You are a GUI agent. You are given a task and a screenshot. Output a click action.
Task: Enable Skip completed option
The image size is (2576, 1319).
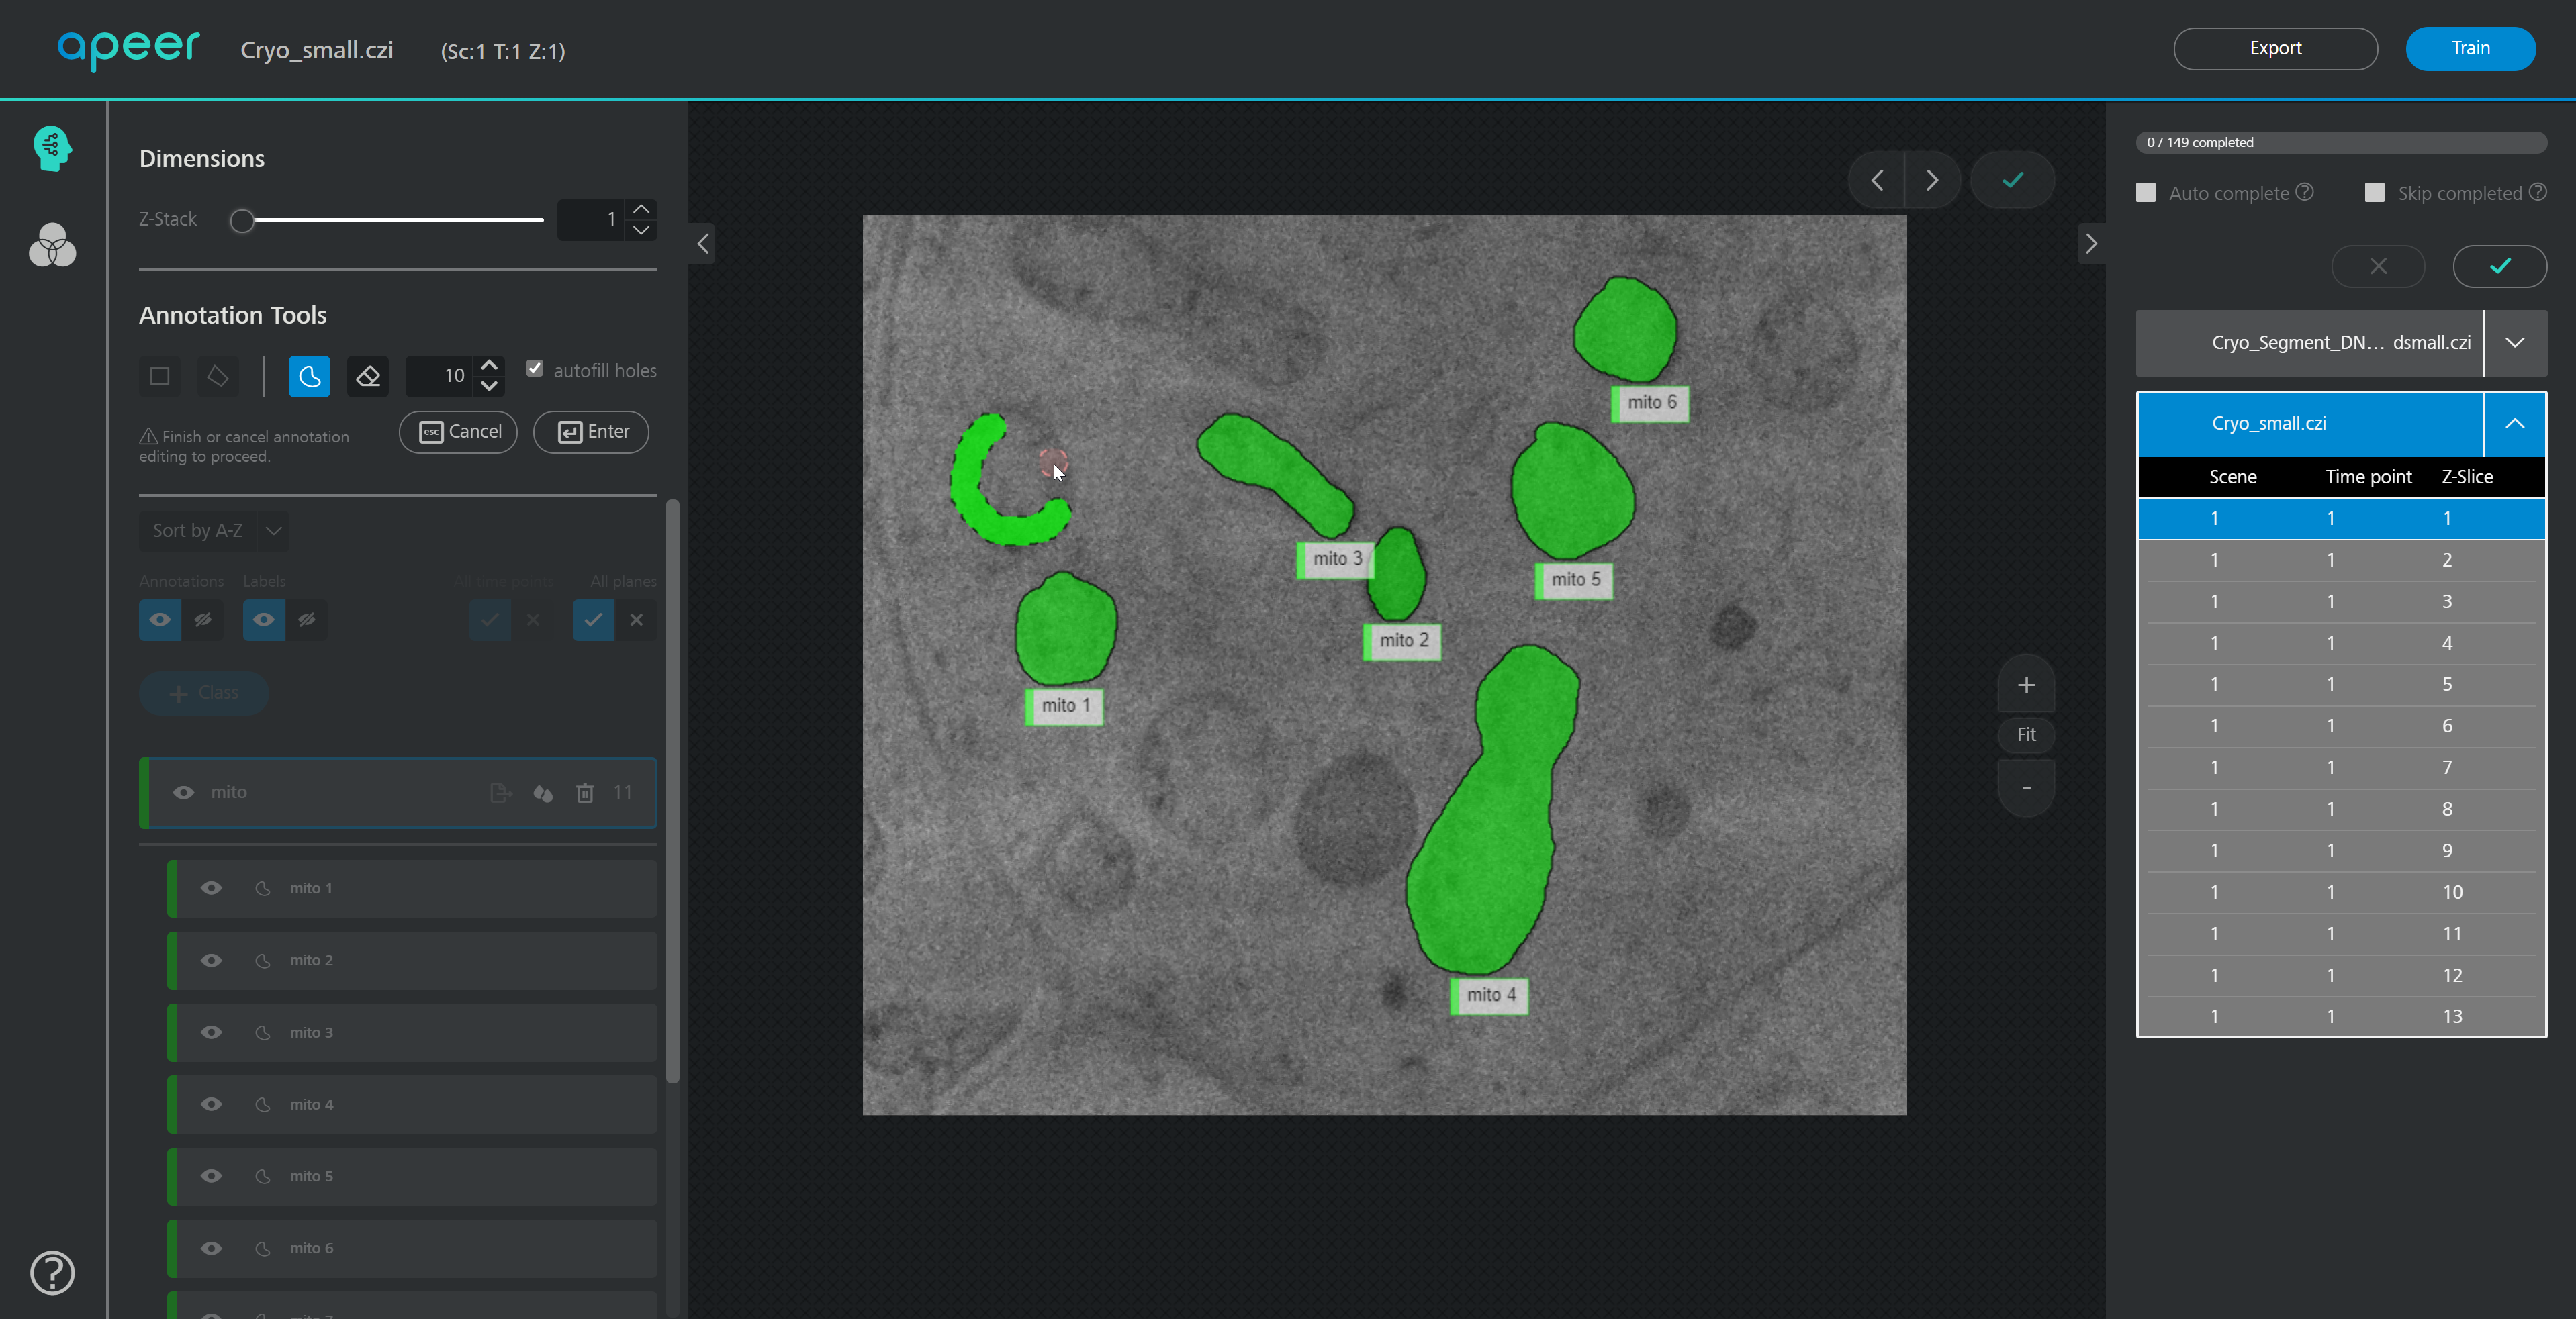(x=2376, y=193)
